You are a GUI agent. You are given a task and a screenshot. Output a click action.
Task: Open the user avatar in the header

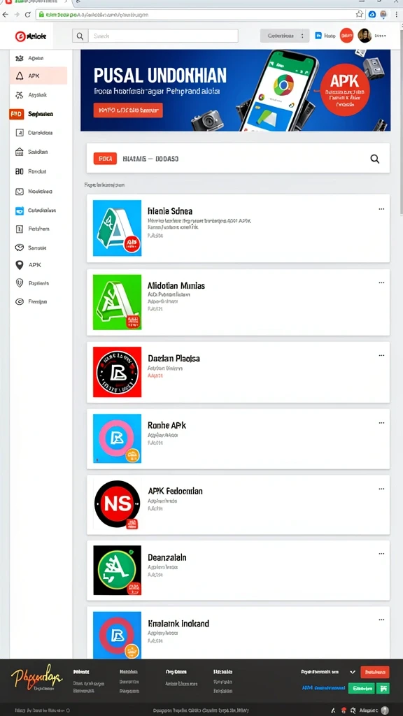point(365,36)
